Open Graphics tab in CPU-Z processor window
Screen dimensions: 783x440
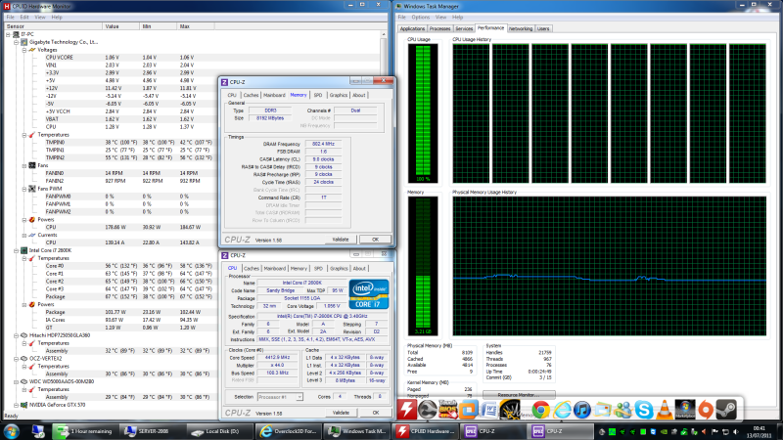(339, 268)
